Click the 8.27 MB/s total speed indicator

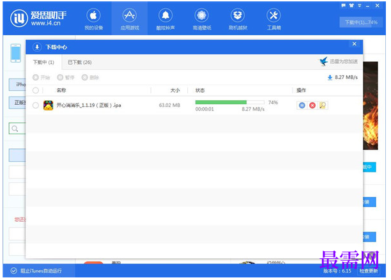[342, 77]
